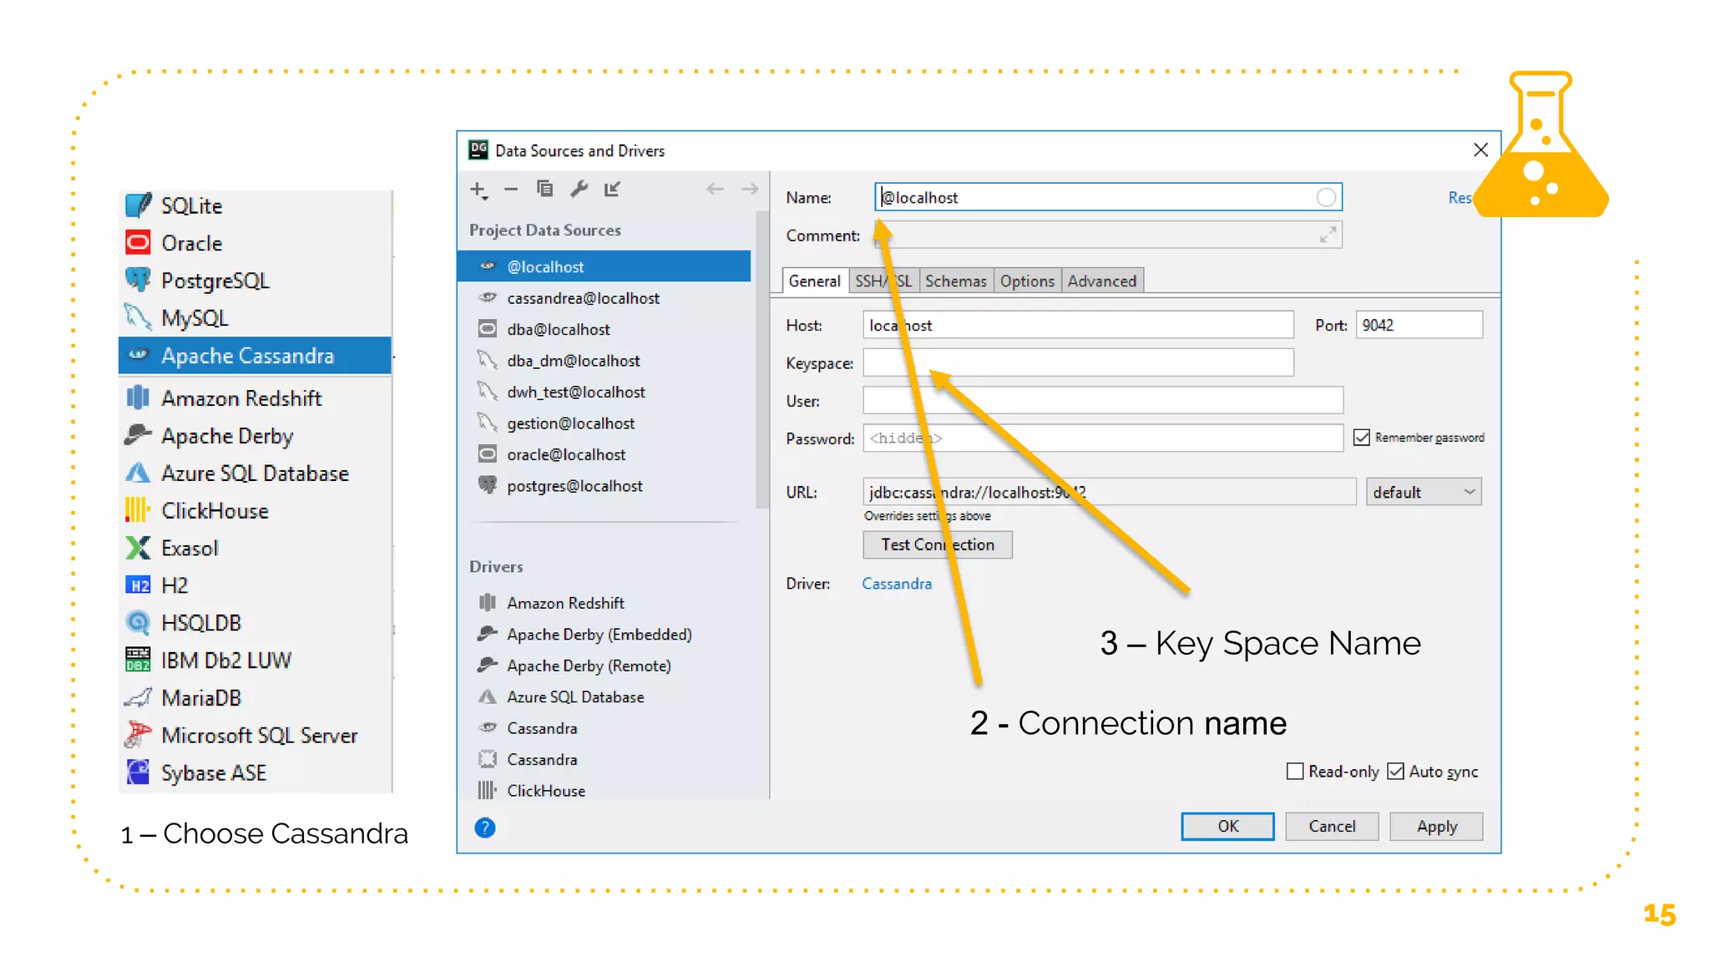Click into the User input field
Image resolution: width=1710 pixels, height=962 pixels.
(1102, 400)
